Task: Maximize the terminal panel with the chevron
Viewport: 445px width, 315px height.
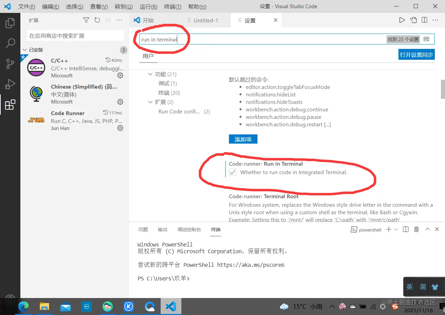Action: pyautogui.click(x=427, y=229)
